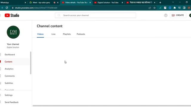The width and height of the screenshot is (191, 107).
Task: Click Send feedback in the sidebar
Action: pos(11,102)
